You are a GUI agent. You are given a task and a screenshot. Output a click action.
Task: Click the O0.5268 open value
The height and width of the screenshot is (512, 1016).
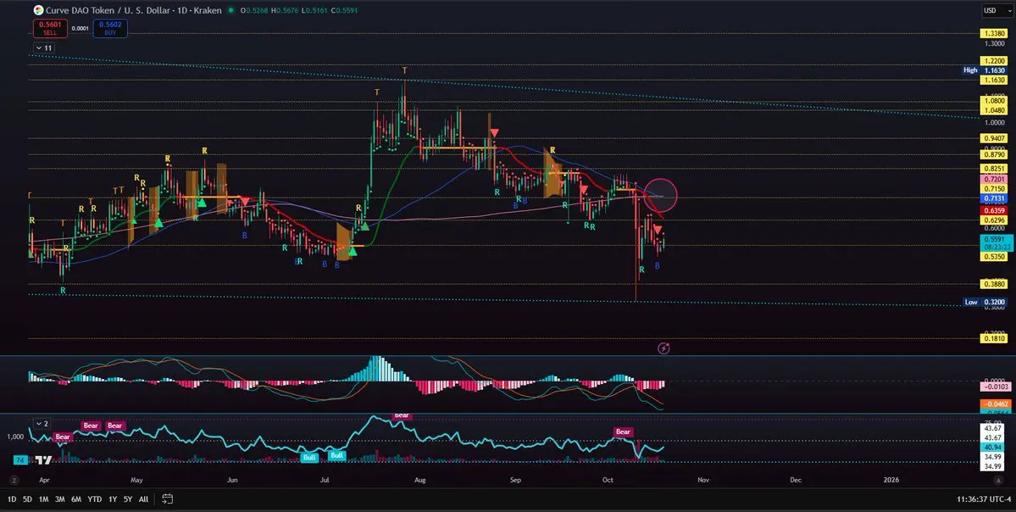(x=254, y=10)
